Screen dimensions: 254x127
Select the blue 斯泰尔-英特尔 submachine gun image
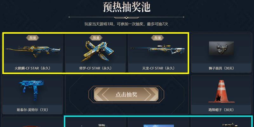coord(31,90)
